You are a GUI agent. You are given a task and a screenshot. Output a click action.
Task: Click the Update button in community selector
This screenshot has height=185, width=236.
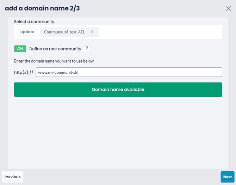tap(27, 32)
